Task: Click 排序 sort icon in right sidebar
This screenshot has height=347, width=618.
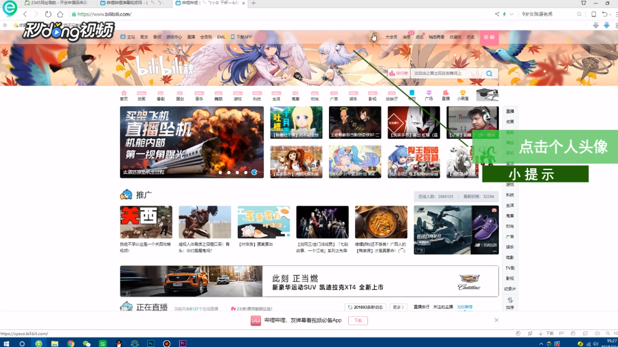Action: coord(510,303)
